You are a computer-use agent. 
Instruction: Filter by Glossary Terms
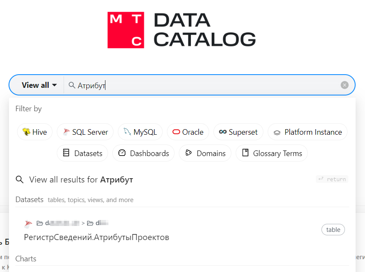(x=272, y=153)
